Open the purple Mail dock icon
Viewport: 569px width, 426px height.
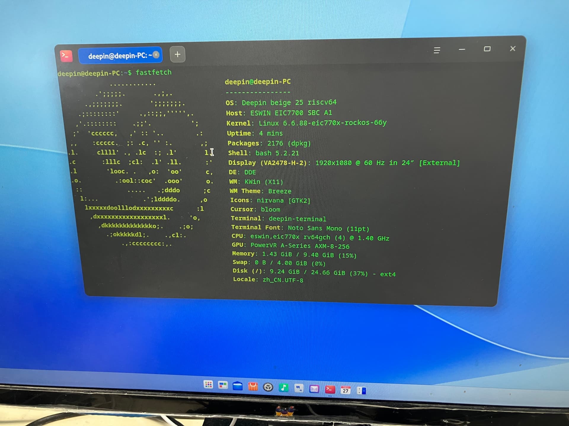point(314,389)
